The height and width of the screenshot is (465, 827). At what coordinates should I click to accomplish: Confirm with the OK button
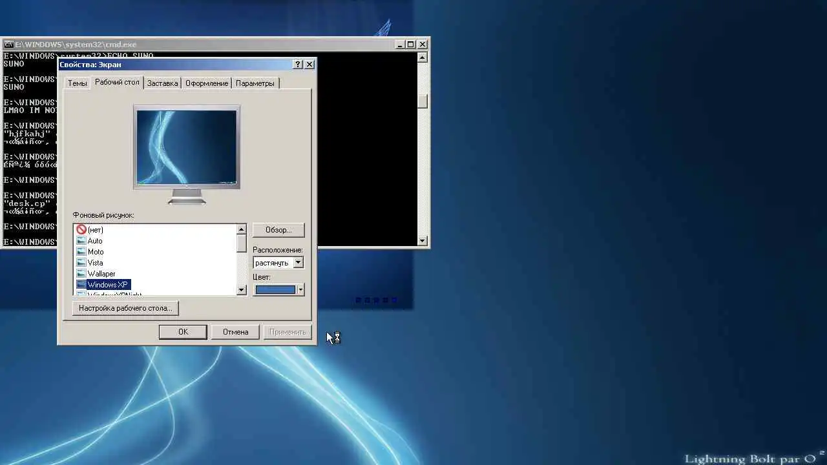[183, 331]
